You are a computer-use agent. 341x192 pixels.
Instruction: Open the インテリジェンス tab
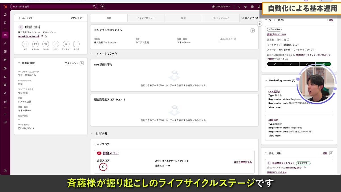click(x=220, y=18)
